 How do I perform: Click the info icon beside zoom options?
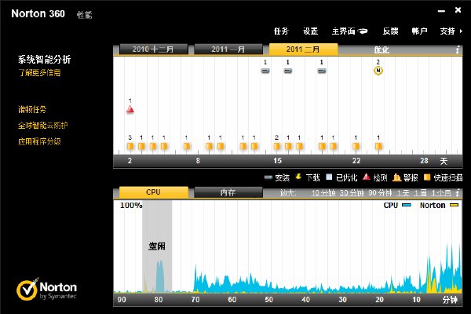458,193
